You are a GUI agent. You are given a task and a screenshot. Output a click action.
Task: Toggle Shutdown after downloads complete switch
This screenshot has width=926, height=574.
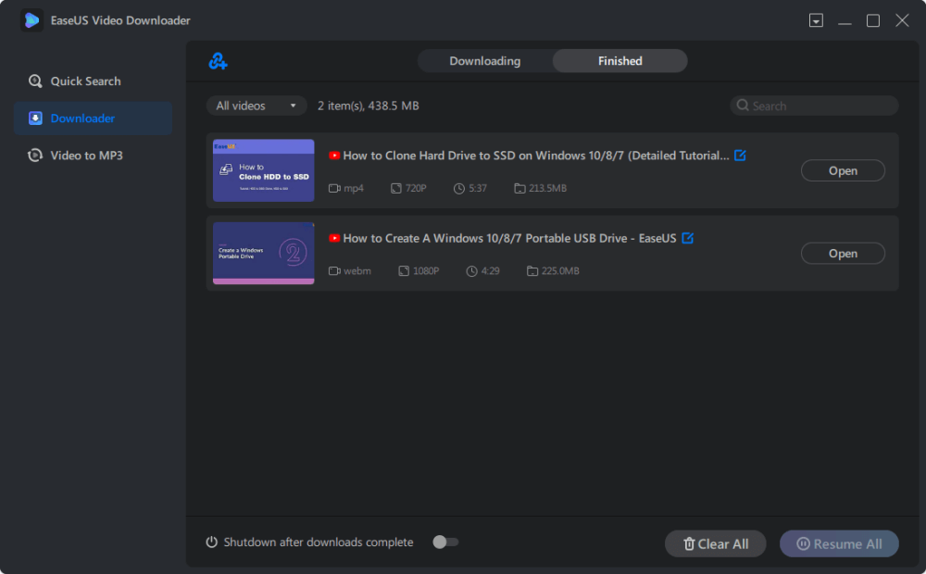[445, 543]
